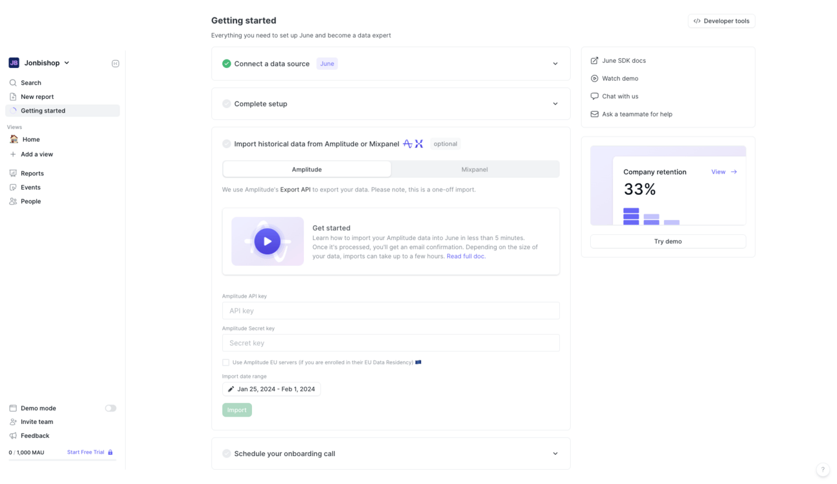Viewport: 837px width, 484px height.
Task: Click the Amplitude logo icon in import heading
Action: pyautogui.click(x=407, y=144)
